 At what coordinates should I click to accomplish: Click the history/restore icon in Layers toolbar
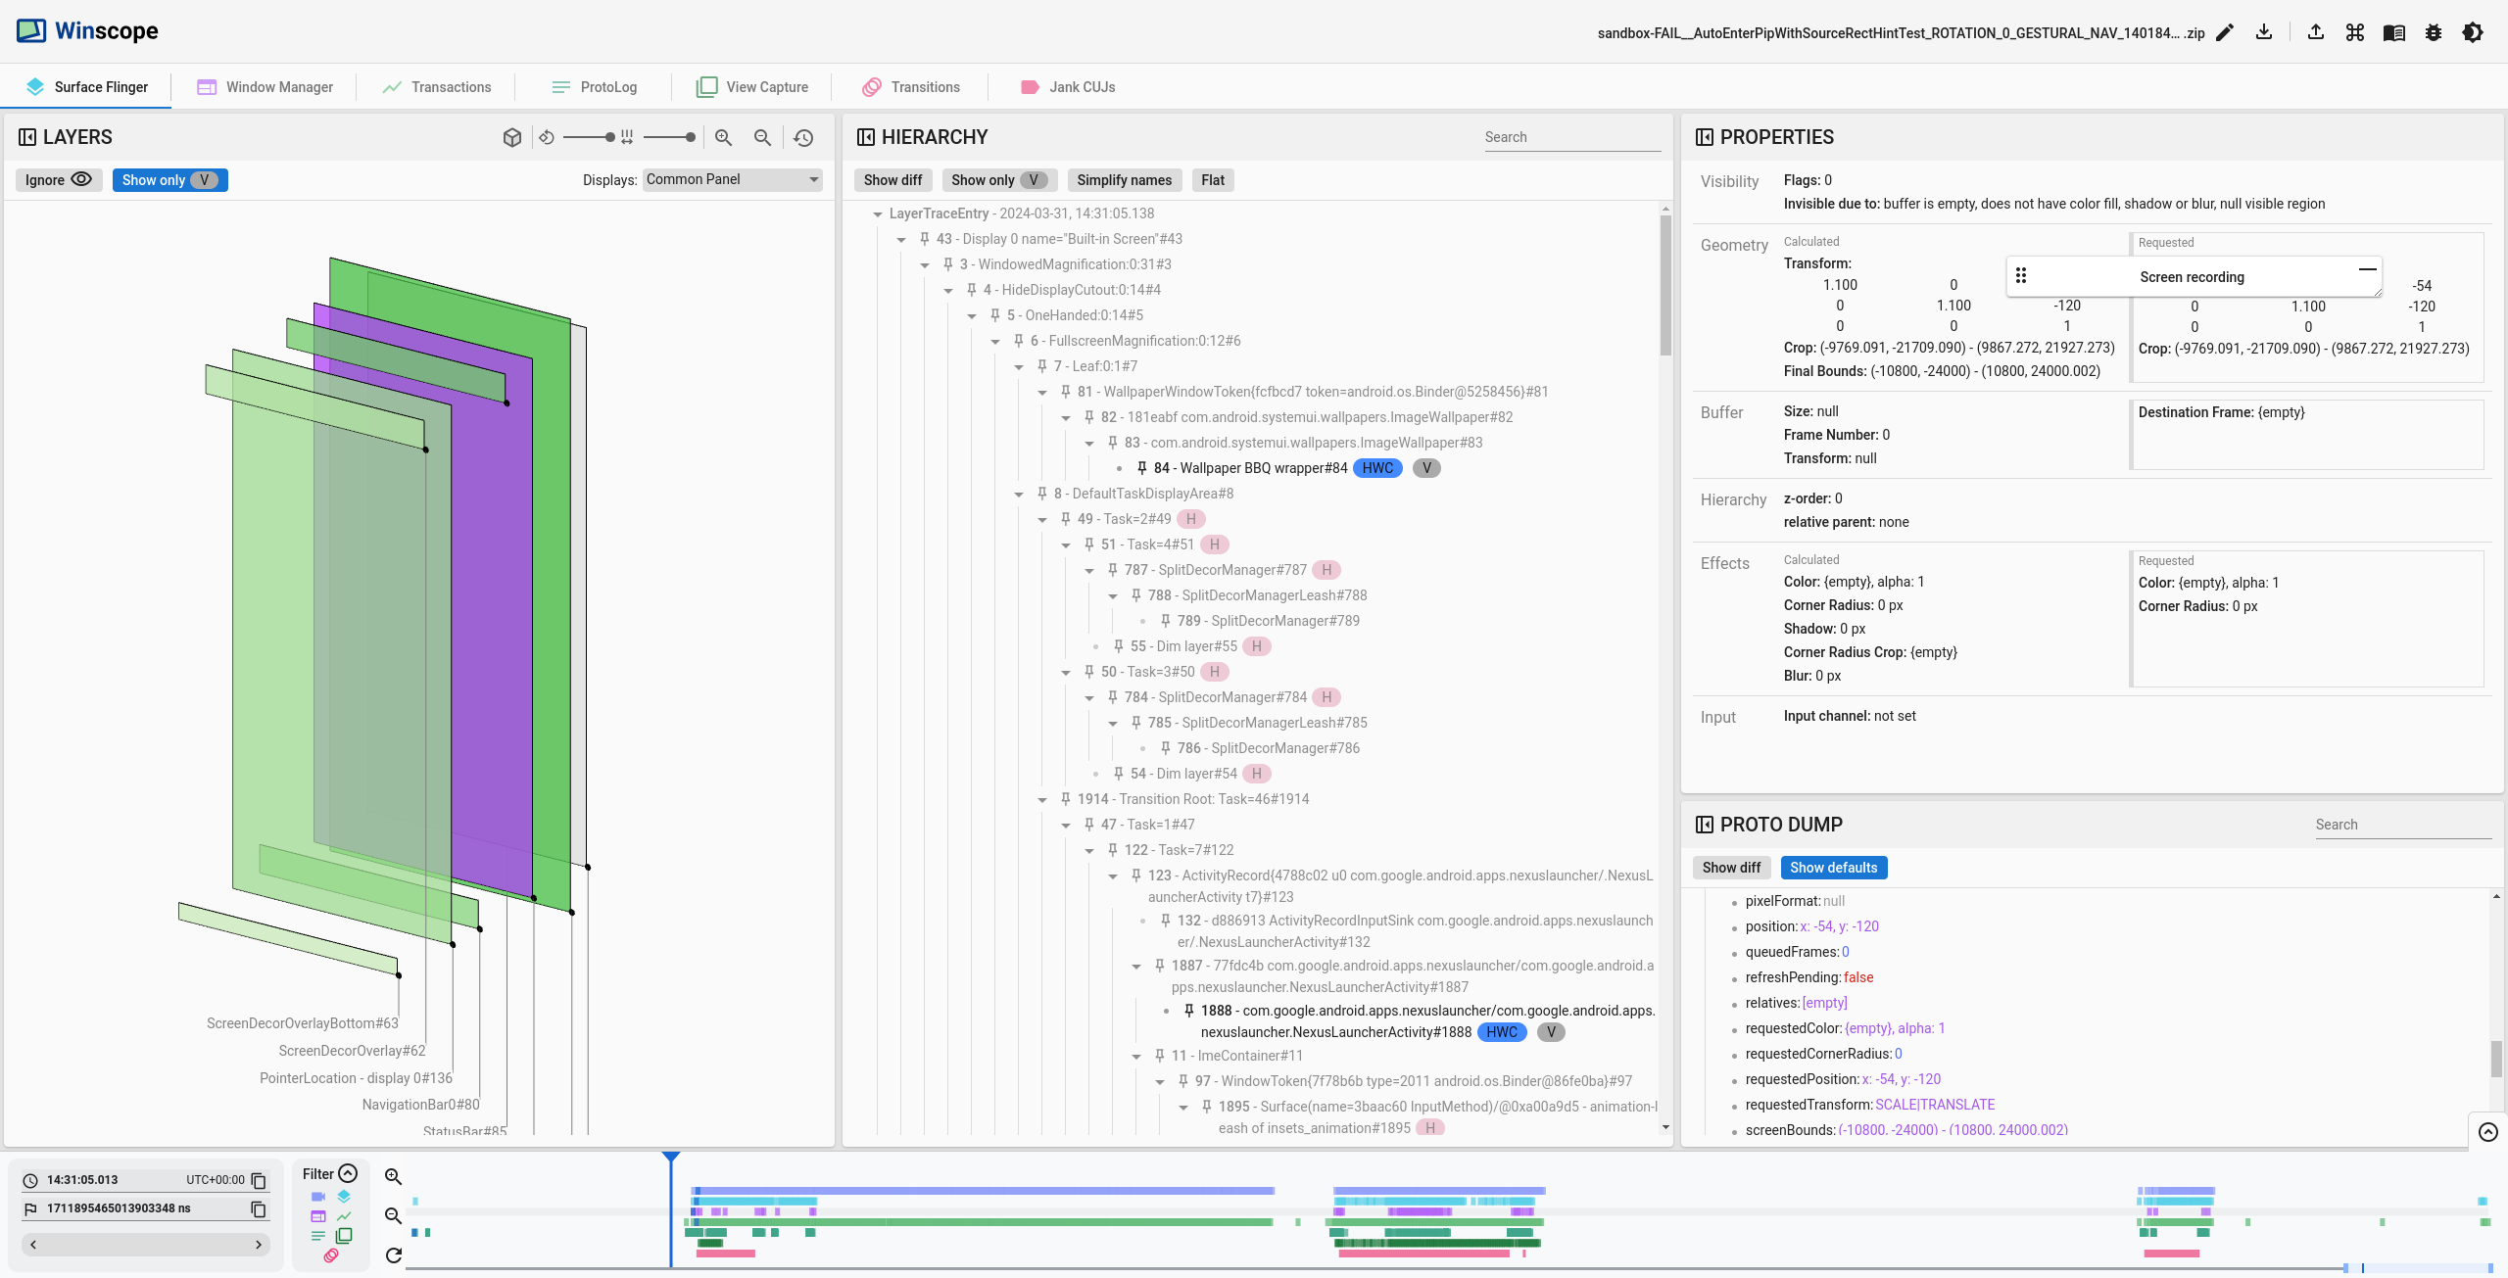(x=802, y=137)
